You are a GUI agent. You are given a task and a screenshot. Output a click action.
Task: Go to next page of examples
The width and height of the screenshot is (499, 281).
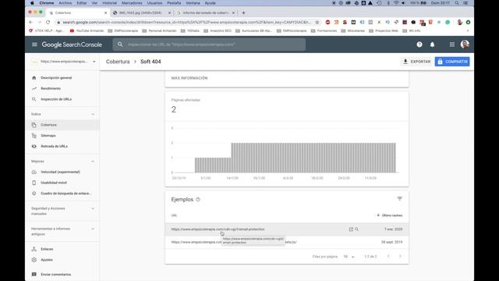[400, 257]
